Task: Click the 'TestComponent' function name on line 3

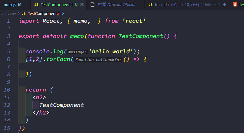Action: 141,36
